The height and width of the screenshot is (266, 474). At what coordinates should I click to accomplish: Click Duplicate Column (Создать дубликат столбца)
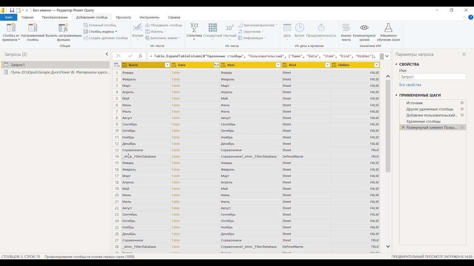[106, 38]
